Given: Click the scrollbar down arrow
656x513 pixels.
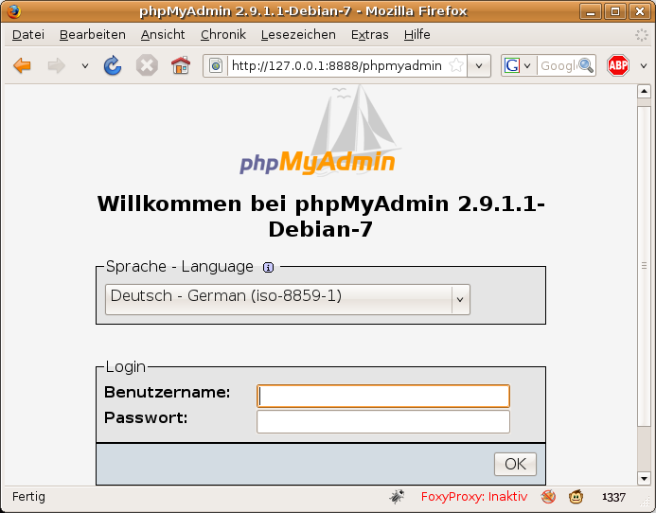Looking at the screenshot, I should click(x=644, y=477).
